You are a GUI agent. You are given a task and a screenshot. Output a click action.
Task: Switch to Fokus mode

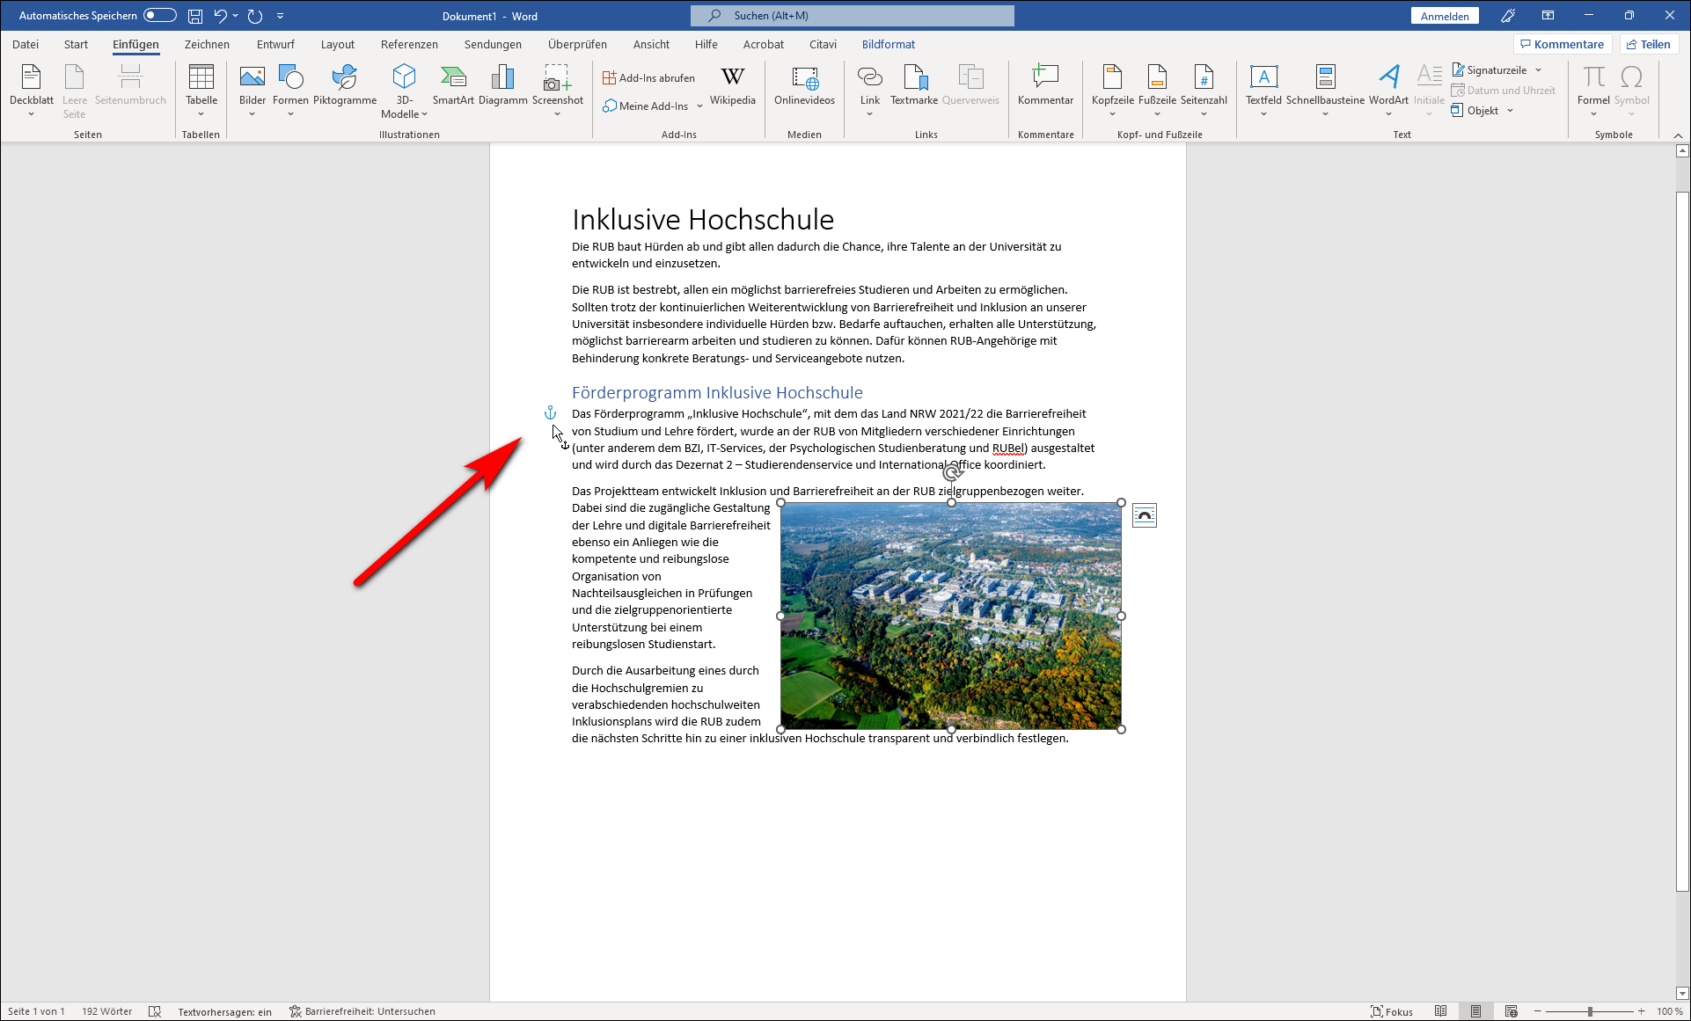(x=1392, y=1011)
